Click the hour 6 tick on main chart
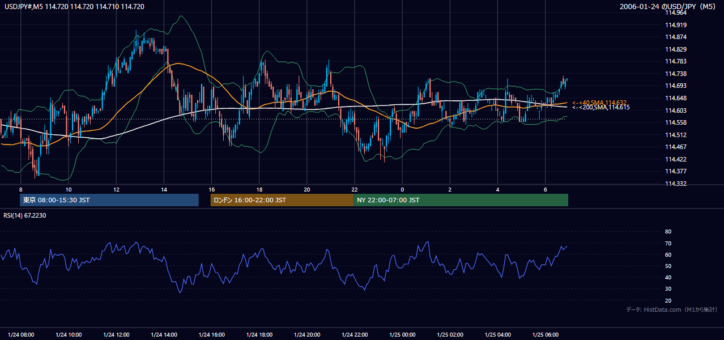Screen dimensions: 724x340 [545, 189]
